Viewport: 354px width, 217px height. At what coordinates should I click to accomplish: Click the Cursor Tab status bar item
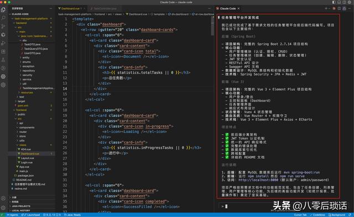(300, 215)
